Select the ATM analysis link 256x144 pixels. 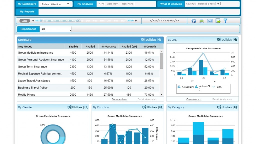101,4
